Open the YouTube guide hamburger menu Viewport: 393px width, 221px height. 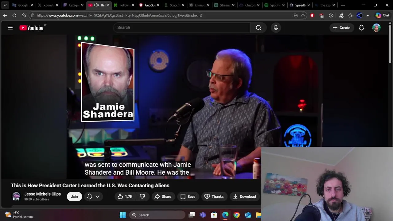[x=10, y=28]
